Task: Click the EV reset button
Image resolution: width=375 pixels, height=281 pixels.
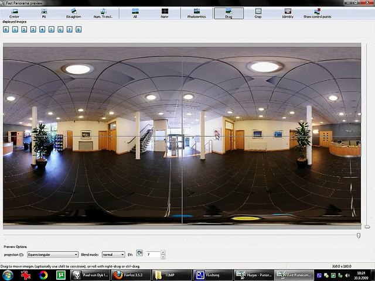Action: (139, 253)
